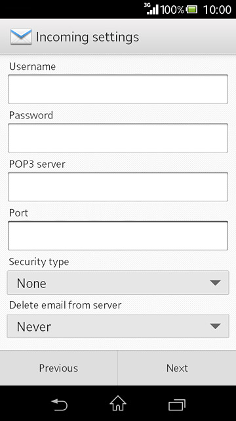The image size is (236, 421).
Task: Return to the Previous setup step
Action: coord(58,368)
